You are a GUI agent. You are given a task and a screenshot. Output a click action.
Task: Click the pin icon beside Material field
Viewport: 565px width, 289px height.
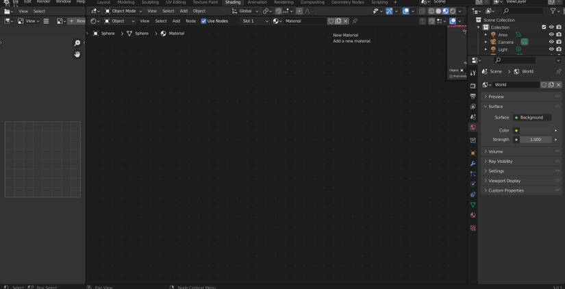point(355,21)
